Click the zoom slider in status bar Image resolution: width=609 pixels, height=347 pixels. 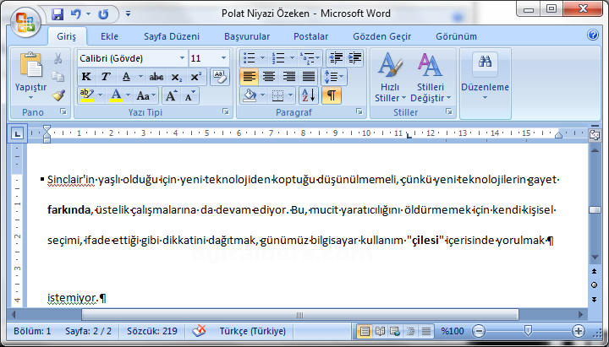click(528, 331)
